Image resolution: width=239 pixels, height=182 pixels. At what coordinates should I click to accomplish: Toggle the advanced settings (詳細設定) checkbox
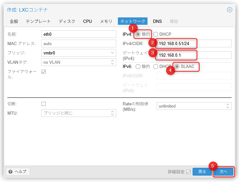click(188, 172)
